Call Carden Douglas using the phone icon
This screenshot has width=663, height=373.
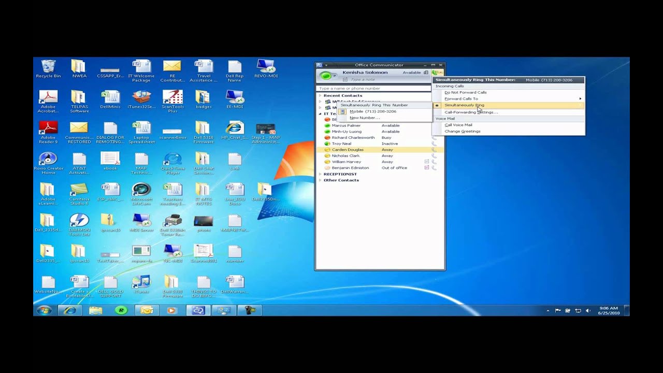[434, 150]
